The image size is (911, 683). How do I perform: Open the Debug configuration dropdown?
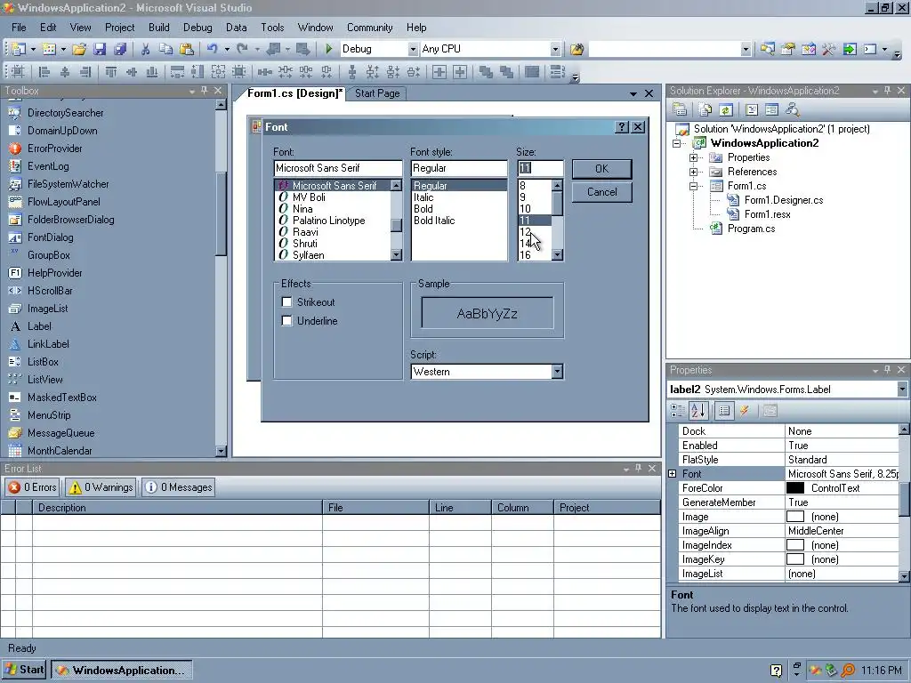[x=413, y=50]
